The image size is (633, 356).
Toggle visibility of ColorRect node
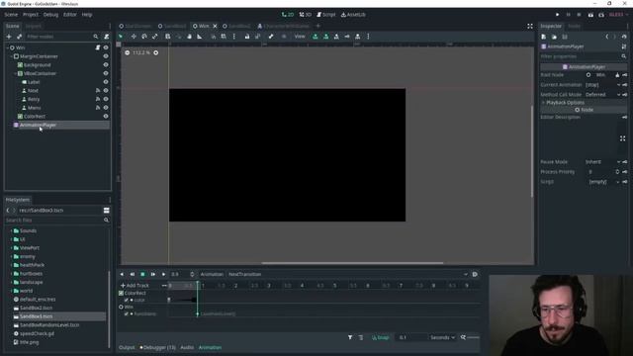click(x=106, y=117)
